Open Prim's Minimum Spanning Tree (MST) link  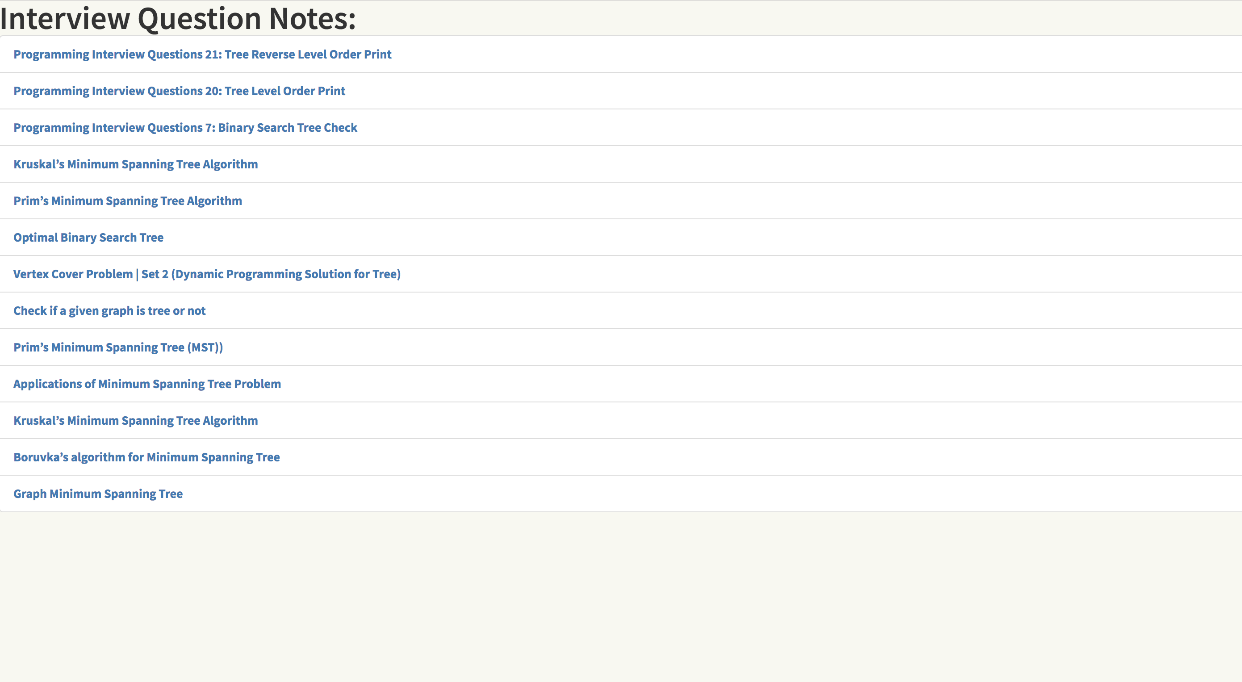point(118,347)
